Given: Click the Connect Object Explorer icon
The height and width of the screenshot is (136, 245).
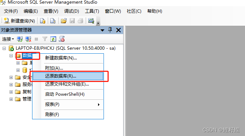Looking at the screenshot, I should pyautogui.click(x=20, y=39).
